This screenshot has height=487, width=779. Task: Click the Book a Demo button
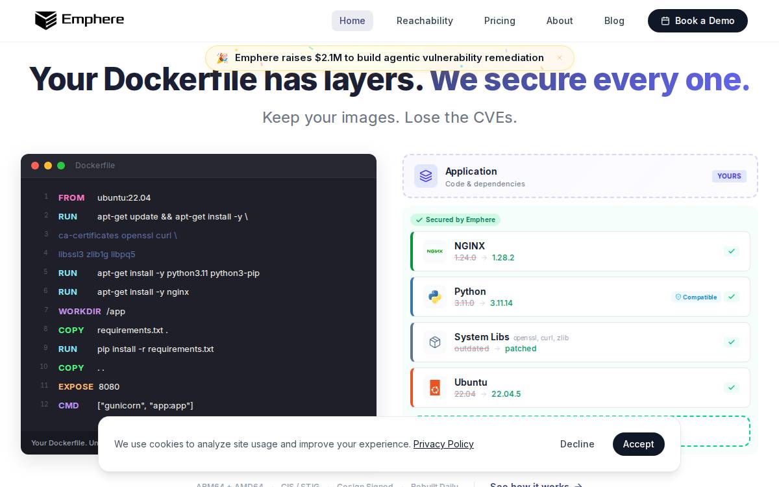(x=698, y=21)
